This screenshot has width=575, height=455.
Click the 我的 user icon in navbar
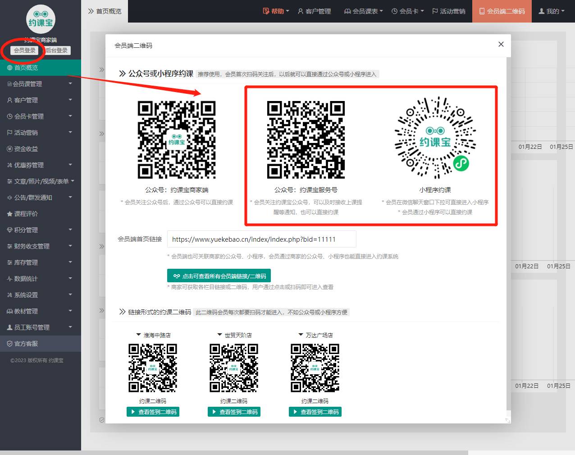coord(541,11)
